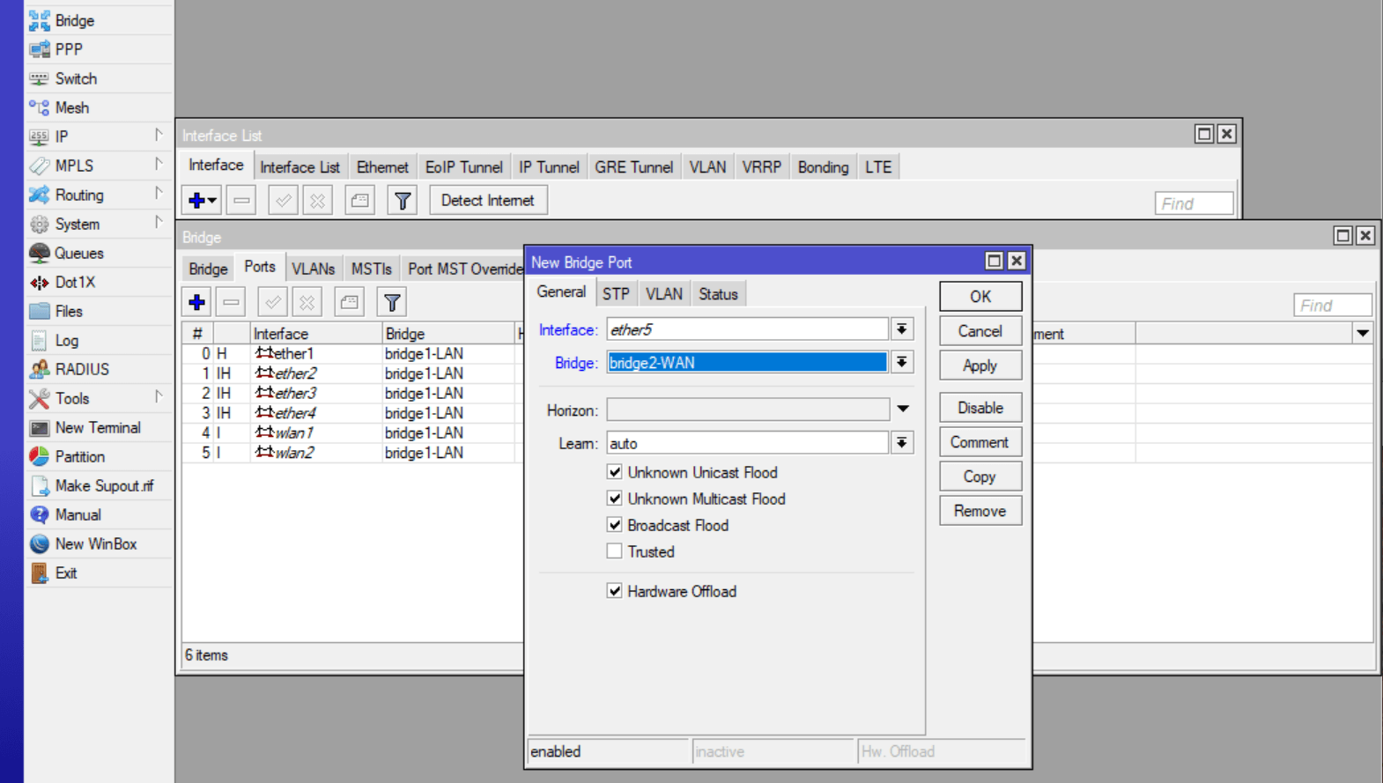The height and width of the screenshot is (783, 1383).
Task: Enable the Trusted checkbox
Action: pyautogui.click(x=615, y=551)
